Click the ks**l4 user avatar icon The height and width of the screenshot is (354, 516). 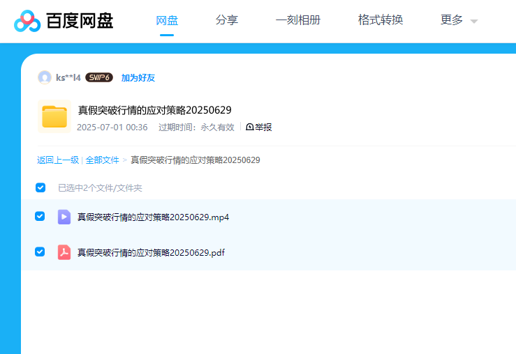click(45, 77)
